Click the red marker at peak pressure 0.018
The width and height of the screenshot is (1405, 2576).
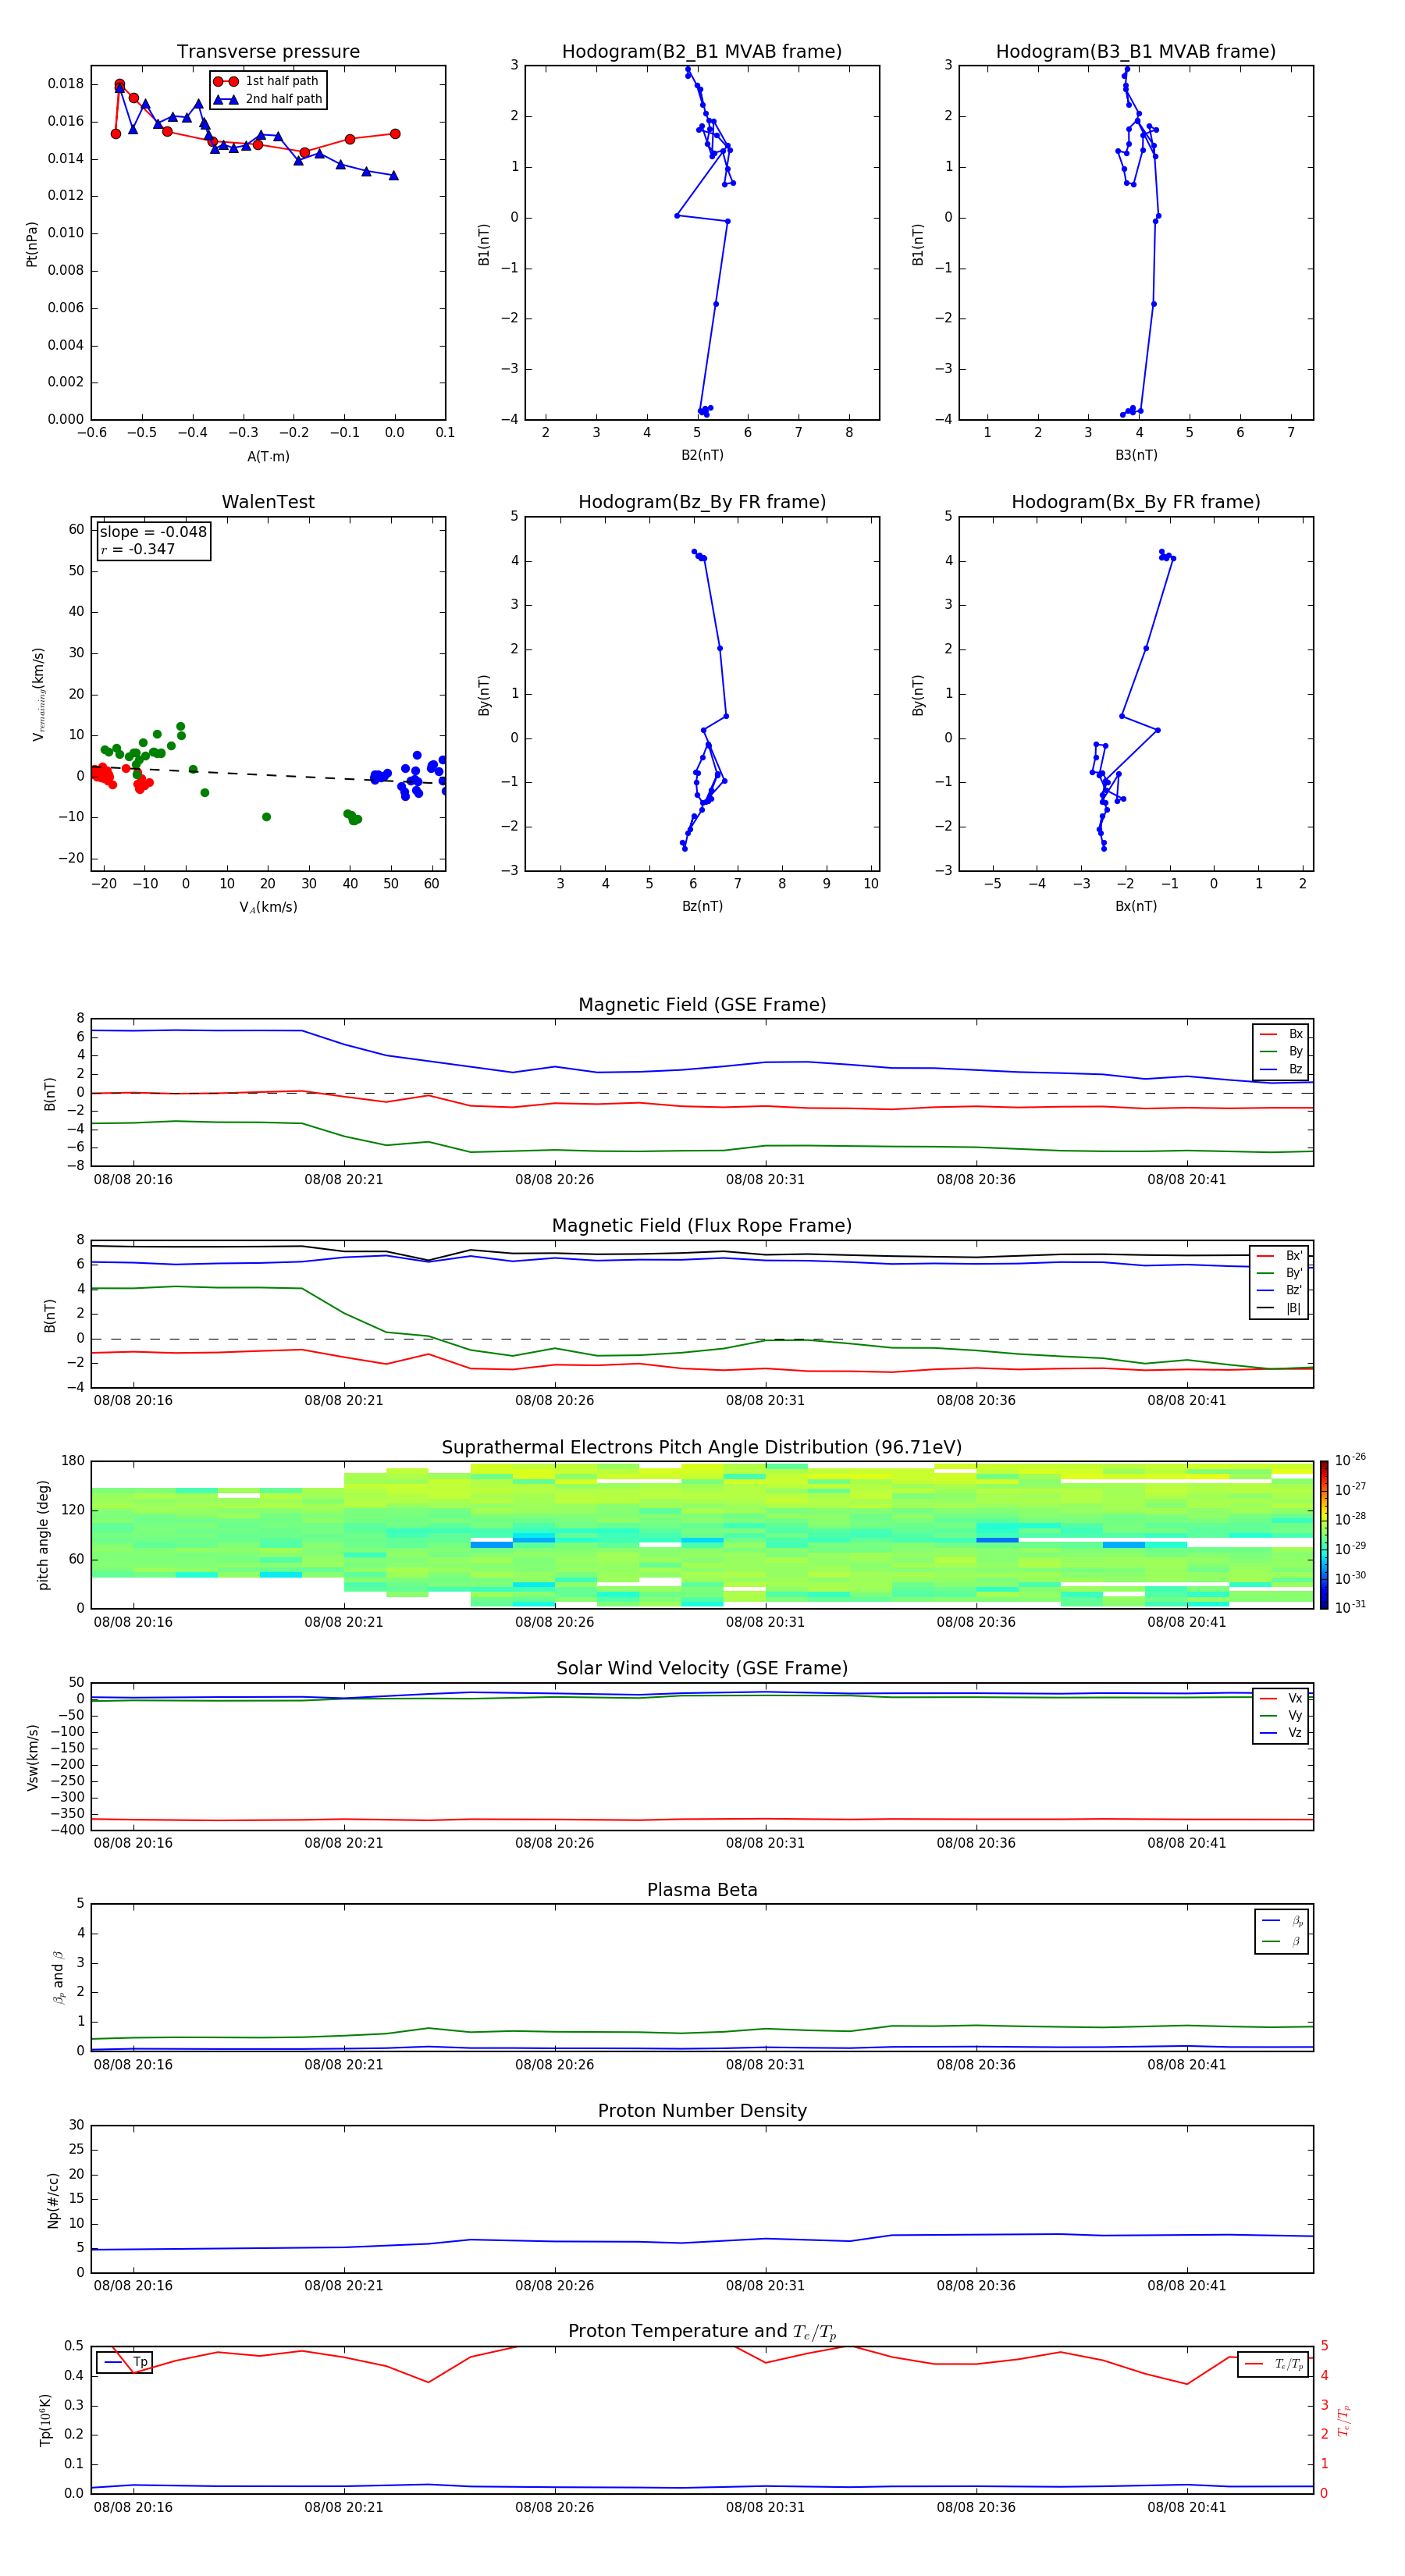pos(120,85)
